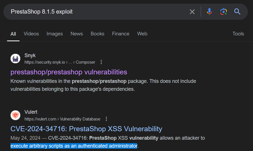
Task: Switch to the Images tab
Action: pos(55,34)
